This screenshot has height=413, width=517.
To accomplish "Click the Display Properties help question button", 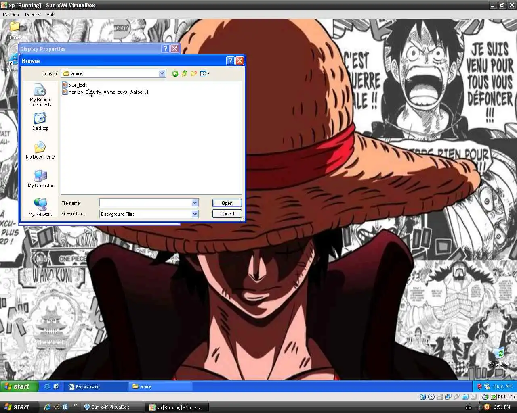I will [x=165, y=49].
